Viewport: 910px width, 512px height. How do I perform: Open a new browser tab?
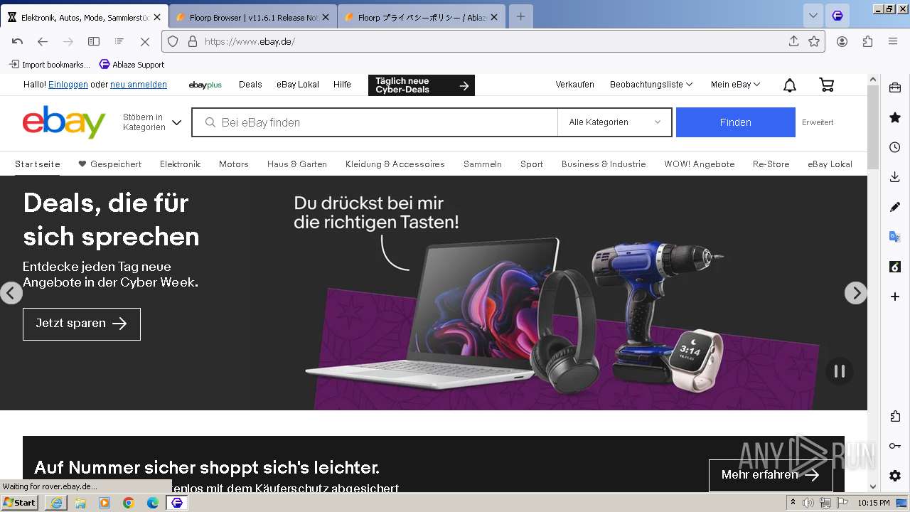[520, 17]
